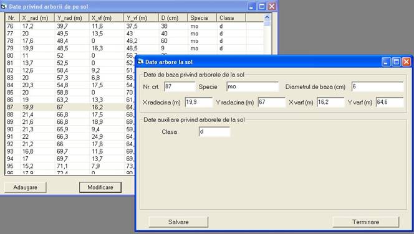414x234 pixels.
Task: Maximize the Date arbore la sol window
Action: [x=397, y=62]
